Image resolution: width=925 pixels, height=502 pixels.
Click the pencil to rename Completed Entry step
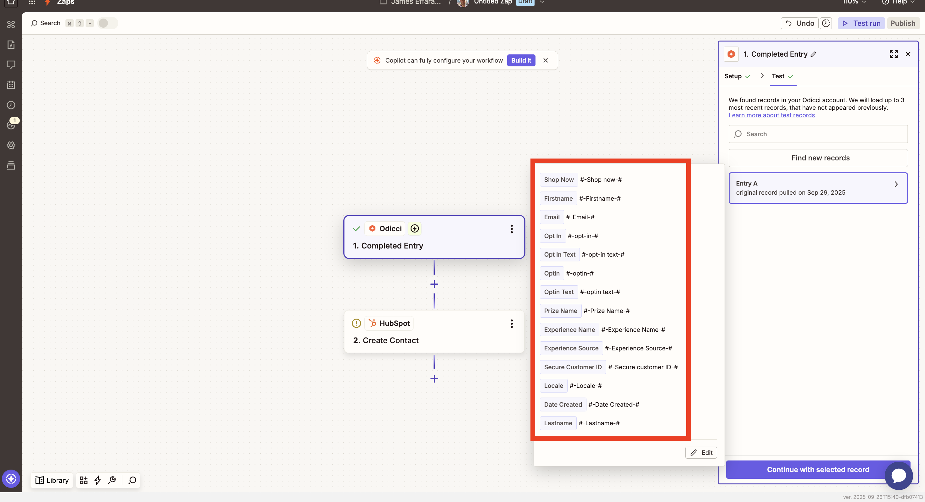click(814, 54)
